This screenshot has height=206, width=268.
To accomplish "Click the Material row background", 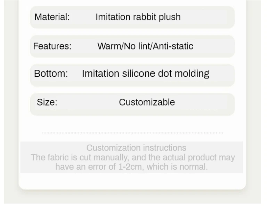I will click(x=132, y=17).
